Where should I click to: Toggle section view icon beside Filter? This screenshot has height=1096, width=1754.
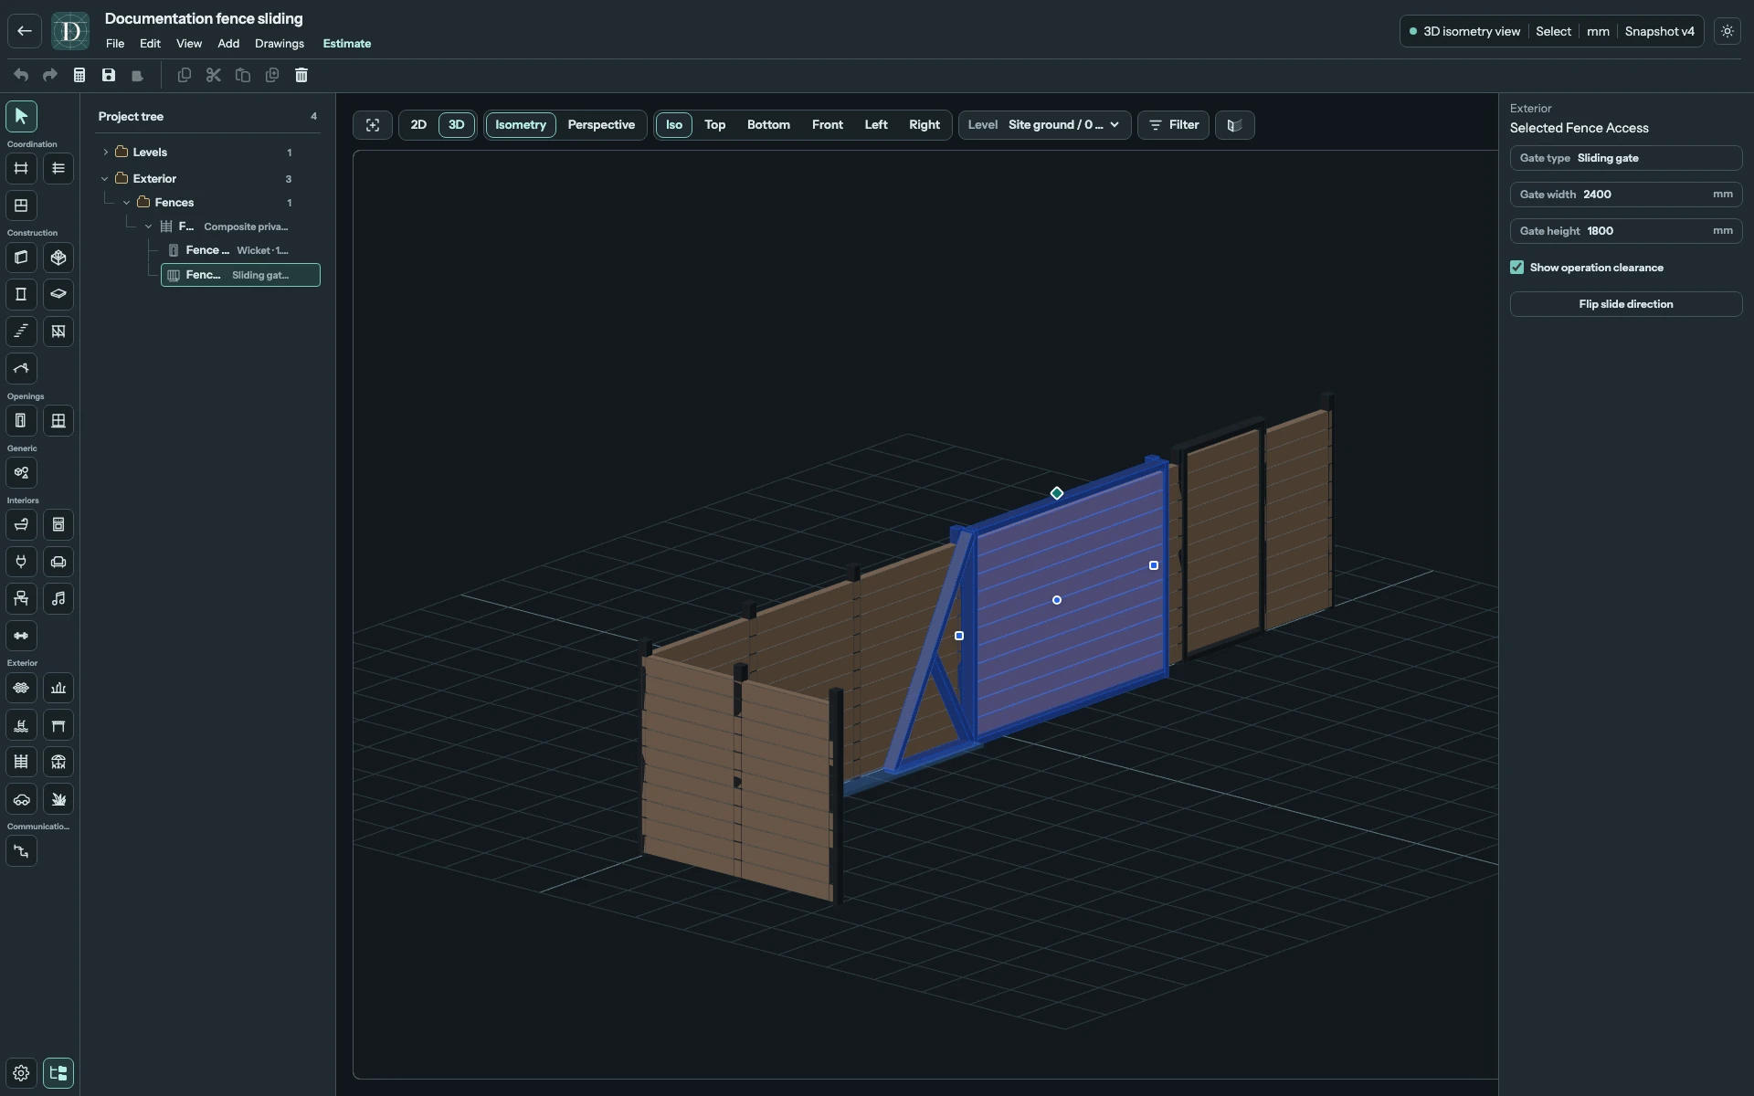click(1235, 125)
